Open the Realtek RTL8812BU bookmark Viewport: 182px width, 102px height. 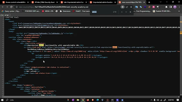[162, 11]
